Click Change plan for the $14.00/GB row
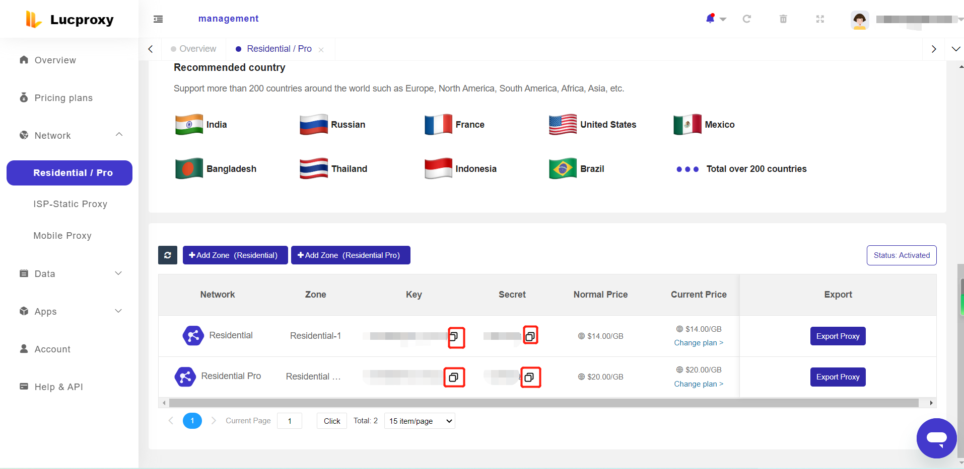 point(699,343)
